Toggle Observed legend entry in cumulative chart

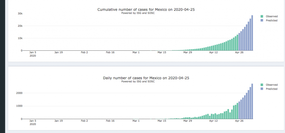click(x=272, y=16)
